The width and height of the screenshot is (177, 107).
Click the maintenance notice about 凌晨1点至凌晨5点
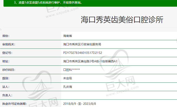click(x=48, y=2)
